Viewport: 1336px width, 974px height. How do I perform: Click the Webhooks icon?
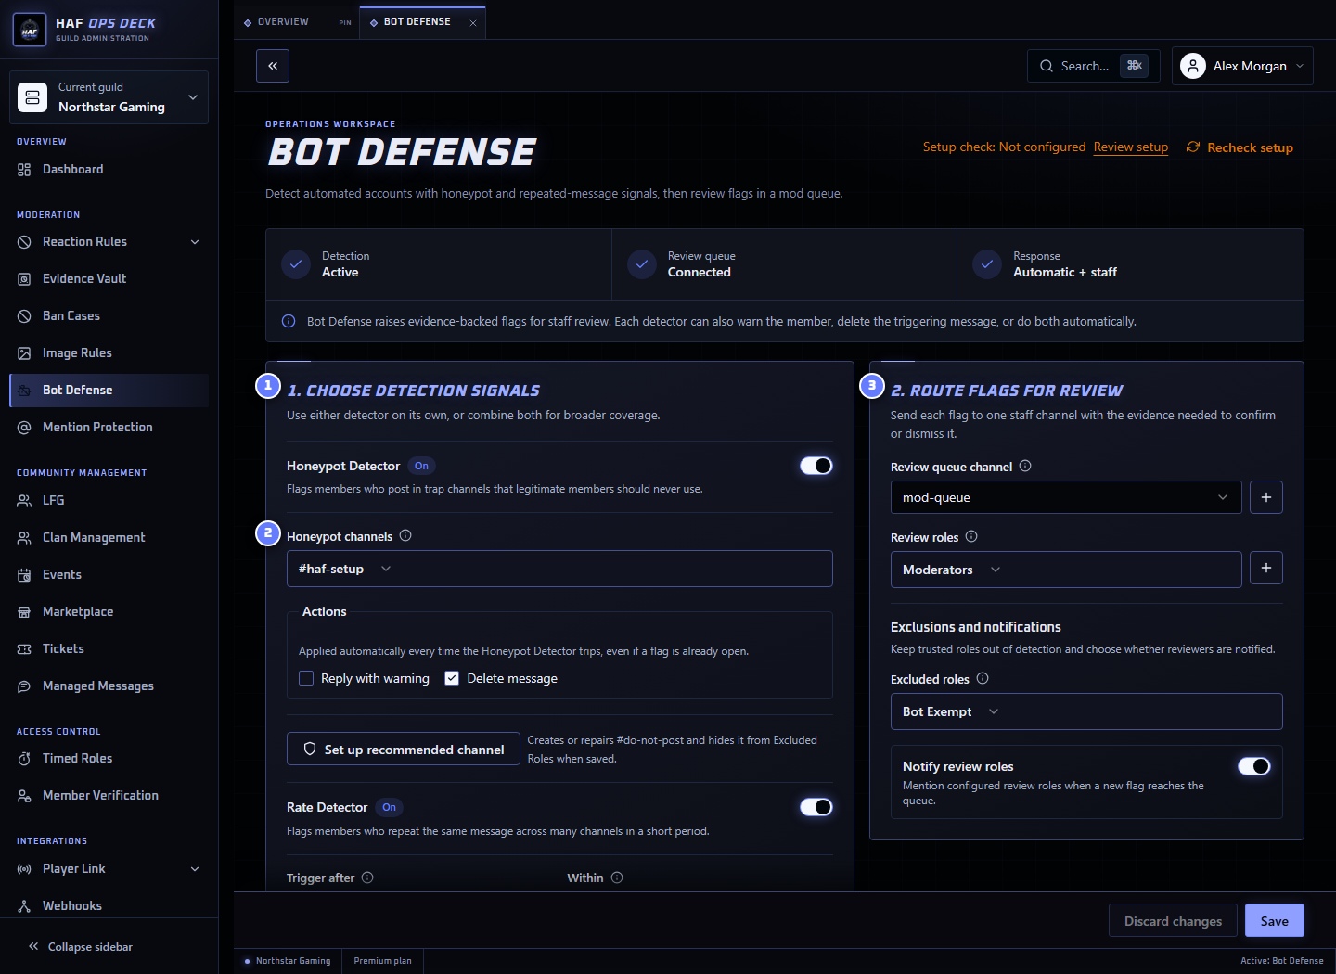click(x=24, y=905)
